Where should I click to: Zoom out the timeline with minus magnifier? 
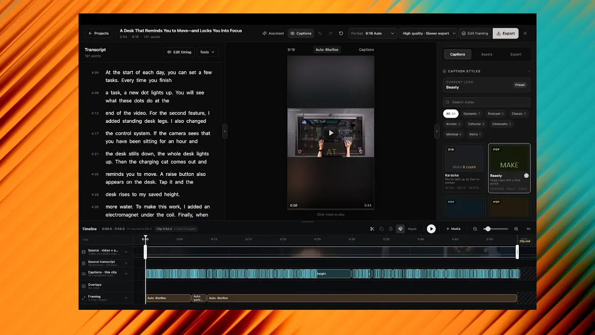475,229
